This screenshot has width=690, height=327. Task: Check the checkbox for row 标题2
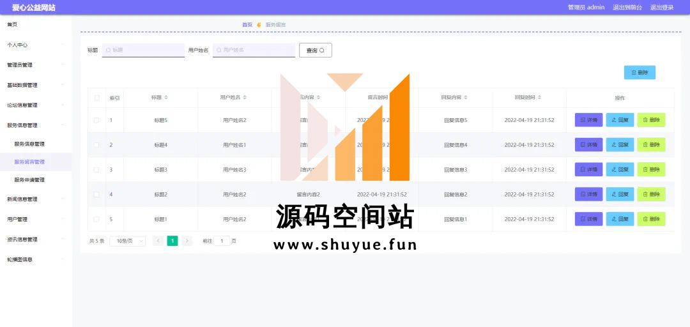click(97, 194)
